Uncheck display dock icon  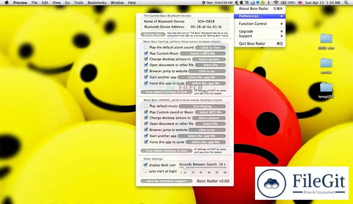[x=145, y=165]
